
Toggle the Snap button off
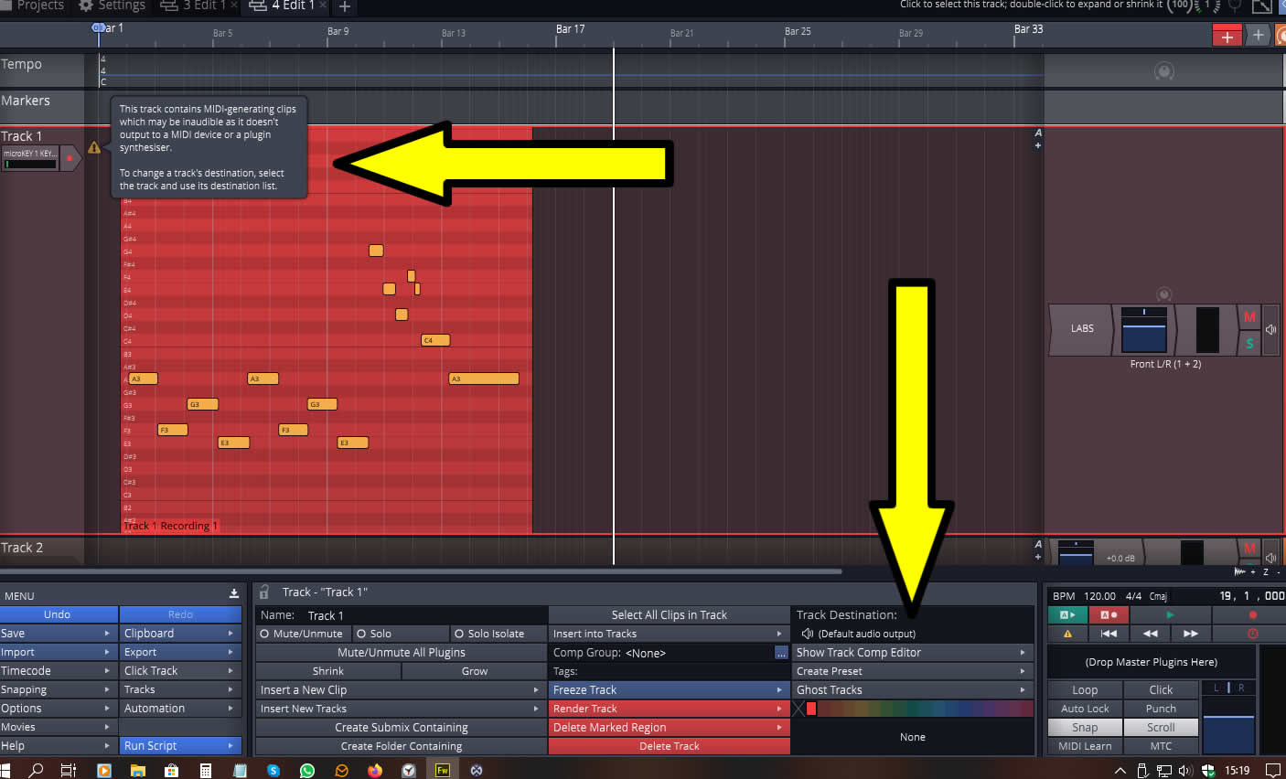tap(1084, 727)
